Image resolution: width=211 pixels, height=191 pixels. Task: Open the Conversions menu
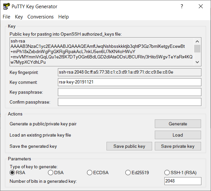coord(40,17)
